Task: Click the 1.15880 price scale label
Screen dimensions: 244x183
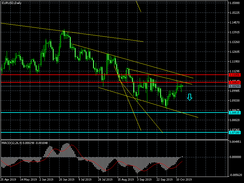Action: tap(235, 3)
